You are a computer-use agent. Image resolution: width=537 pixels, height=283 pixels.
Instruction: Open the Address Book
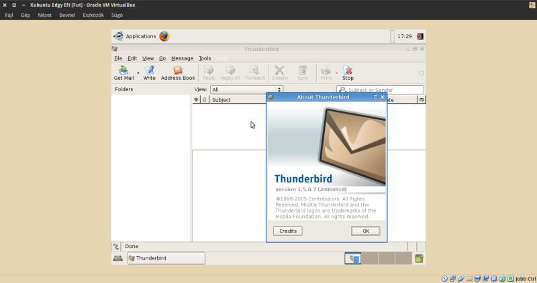(x=178, y=70)
